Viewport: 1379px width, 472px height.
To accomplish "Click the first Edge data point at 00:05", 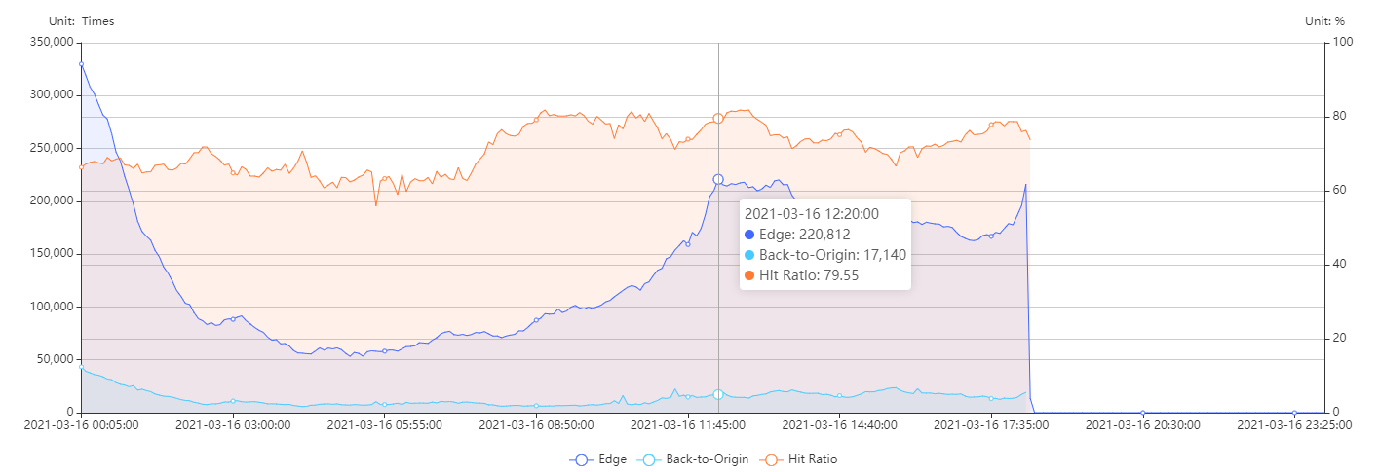I will 81,64.
